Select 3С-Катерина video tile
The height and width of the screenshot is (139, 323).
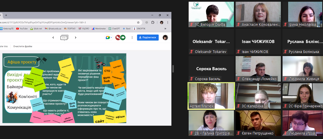[x=258, y=96]
